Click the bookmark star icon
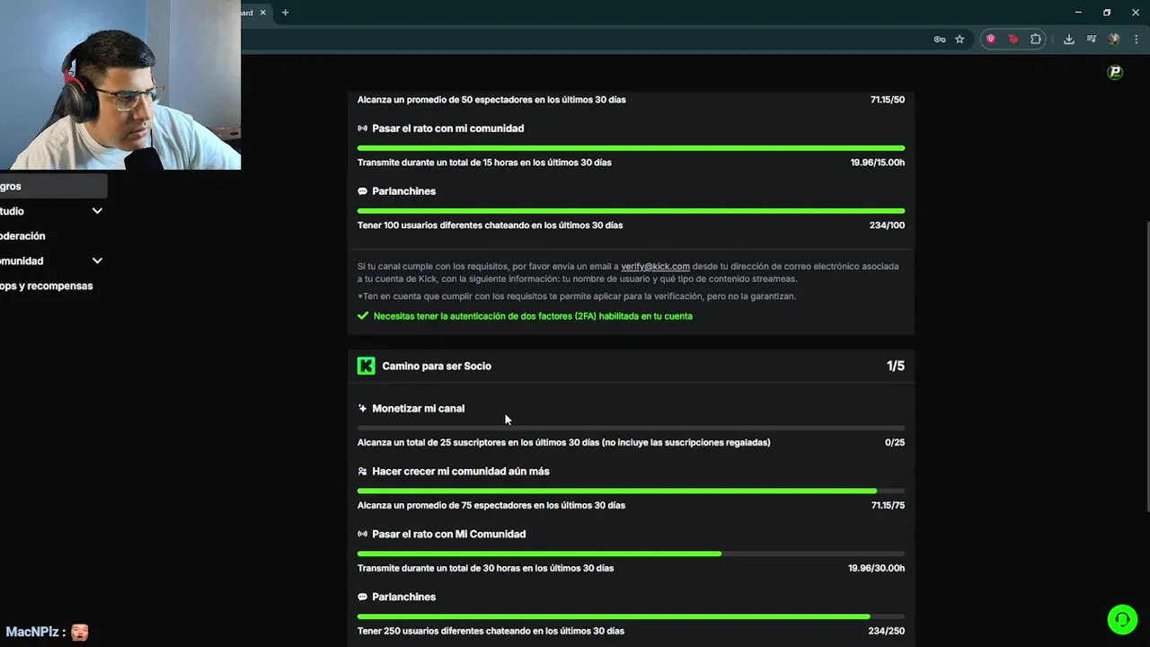This screenshot has height=647, width=1150. pos(960,40)
